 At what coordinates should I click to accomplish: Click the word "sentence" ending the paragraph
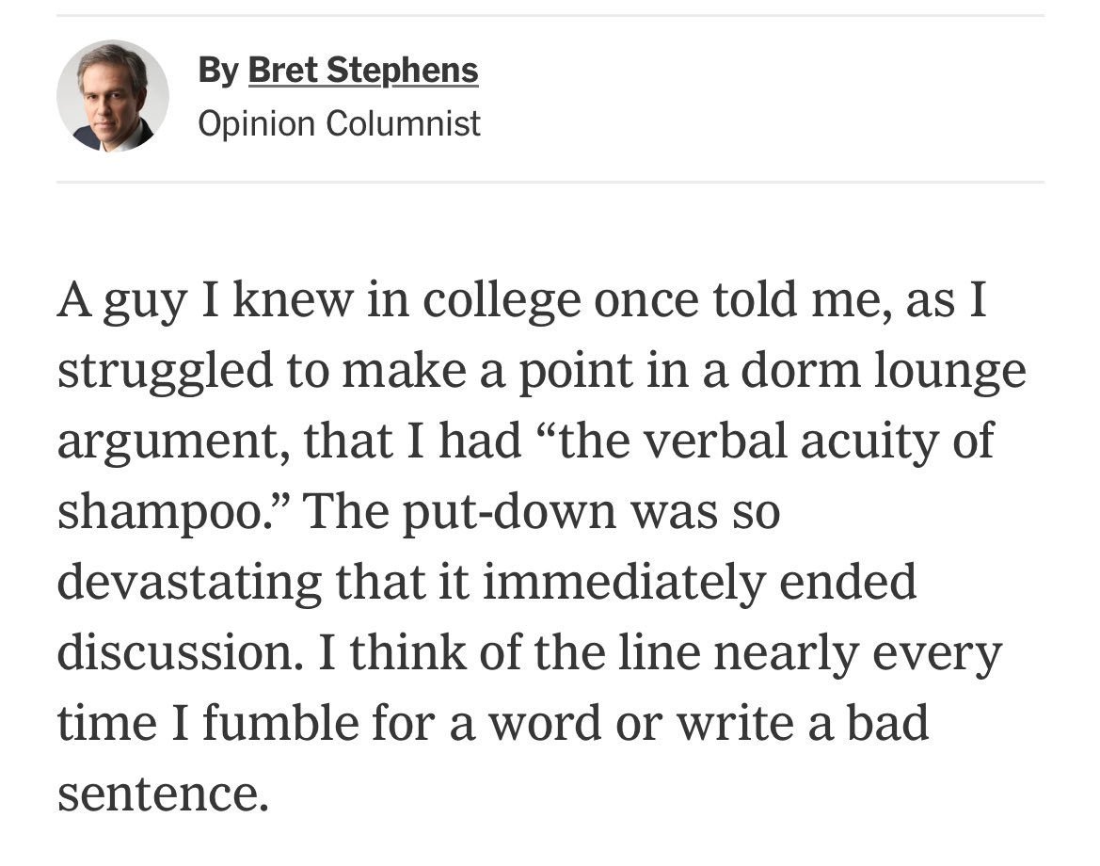pos(158,794)
